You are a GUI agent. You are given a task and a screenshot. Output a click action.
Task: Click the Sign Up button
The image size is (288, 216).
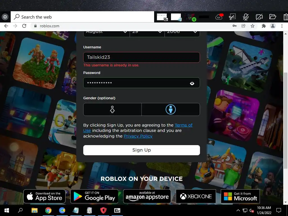141,150
